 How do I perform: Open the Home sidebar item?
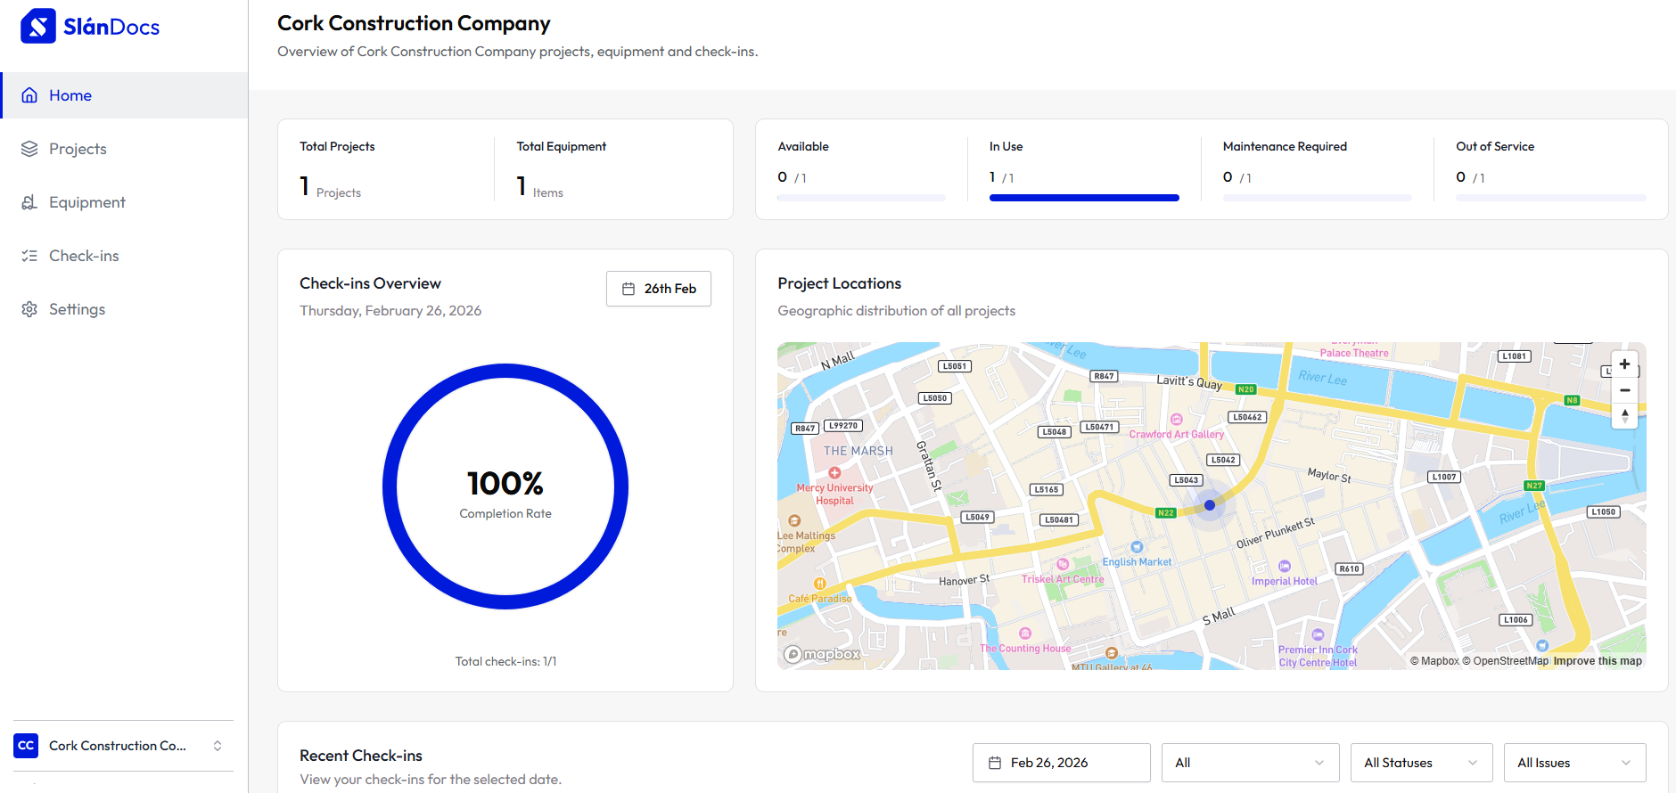[124, 95]
